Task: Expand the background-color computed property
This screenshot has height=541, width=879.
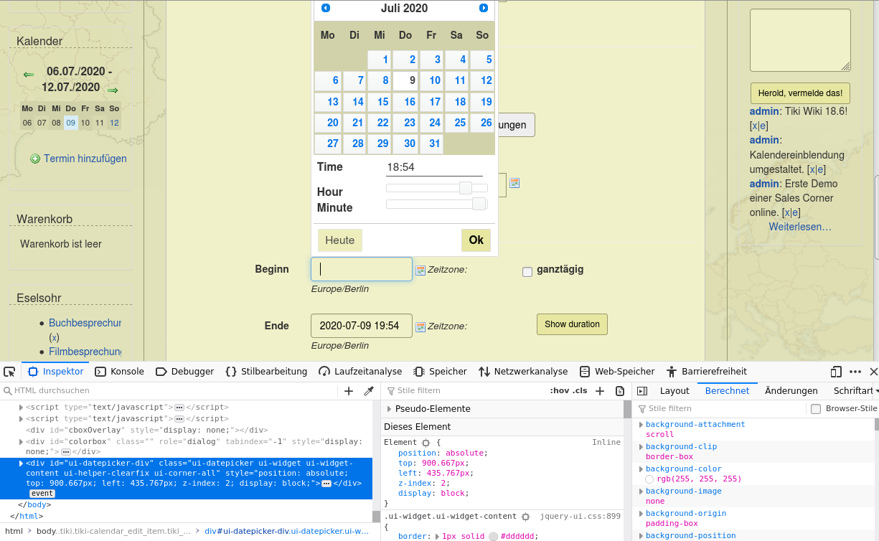Action: [x=641, y=469]
